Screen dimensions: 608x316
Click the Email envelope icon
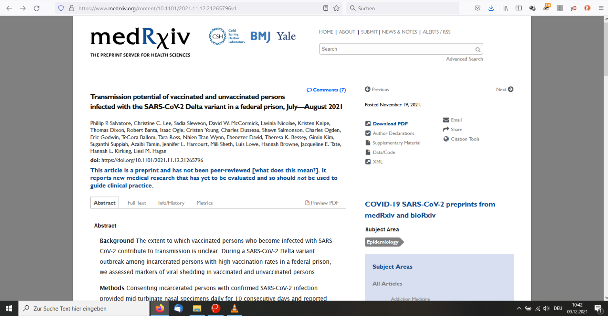click(446, 120)
